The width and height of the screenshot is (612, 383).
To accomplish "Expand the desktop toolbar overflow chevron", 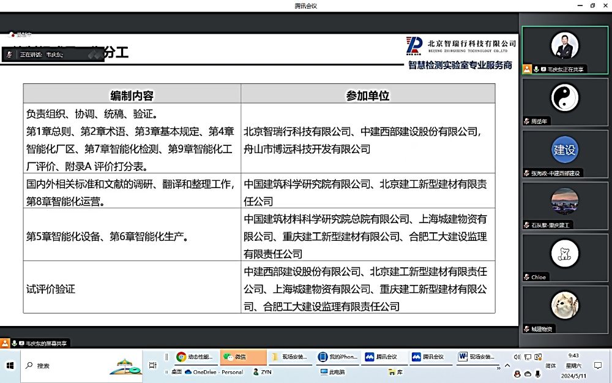I will click(498, 368).
